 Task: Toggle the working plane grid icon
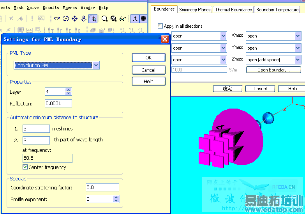[144, 18]
